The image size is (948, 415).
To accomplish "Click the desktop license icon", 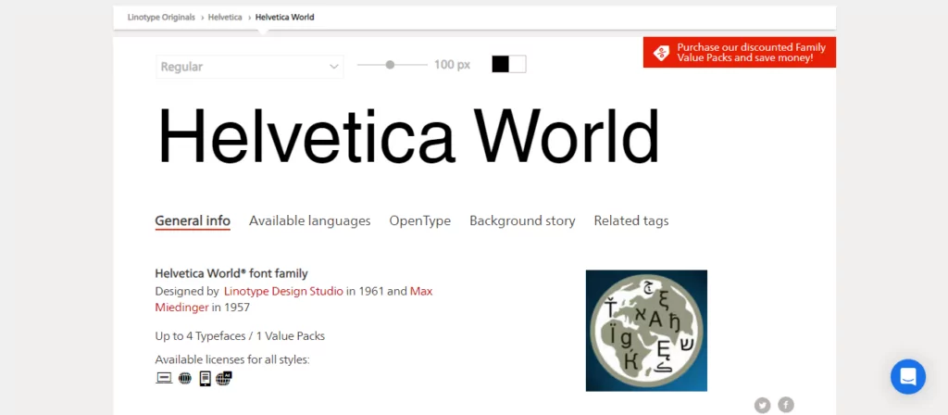I will tap(164, 379).
